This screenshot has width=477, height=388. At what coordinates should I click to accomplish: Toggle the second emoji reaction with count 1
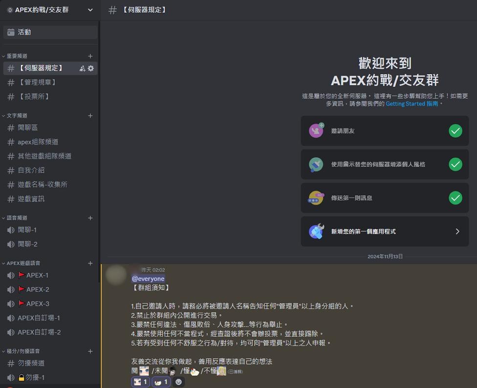pyautogui.click(x=160, y=382)
